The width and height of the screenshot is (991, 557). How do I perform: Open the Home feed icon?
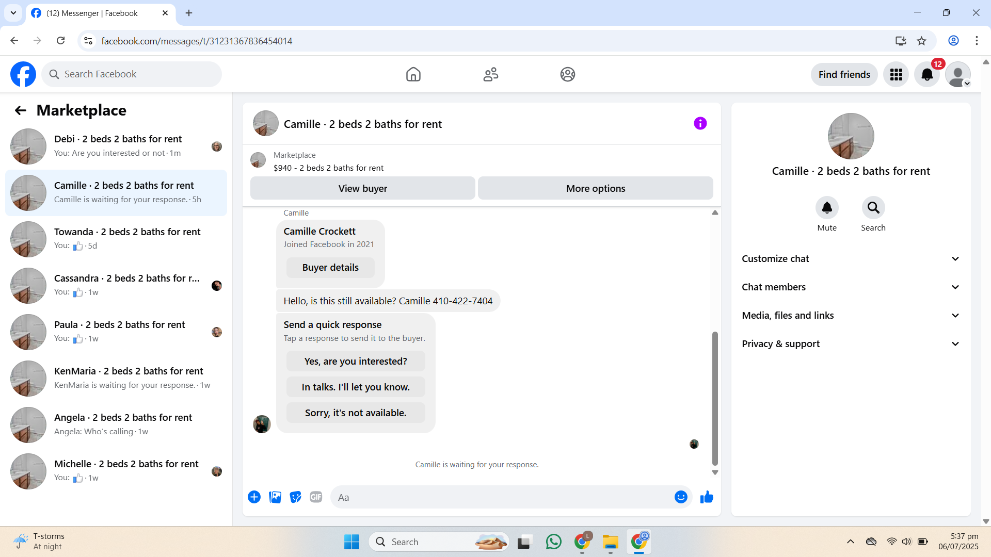[413, 74]
